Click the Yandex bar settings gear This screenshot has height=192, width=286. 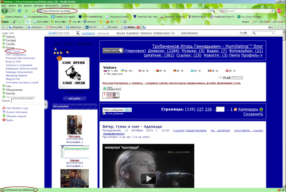coord(125,22)
